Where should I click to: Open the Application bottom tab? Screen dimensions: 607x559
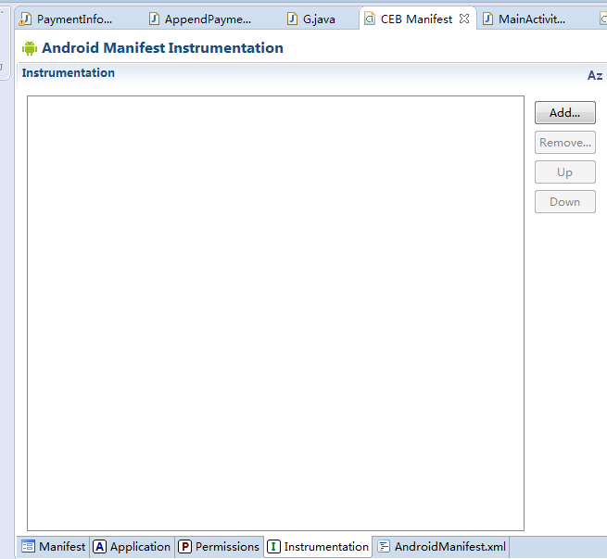pyautogui.click(x=132, y=547)
